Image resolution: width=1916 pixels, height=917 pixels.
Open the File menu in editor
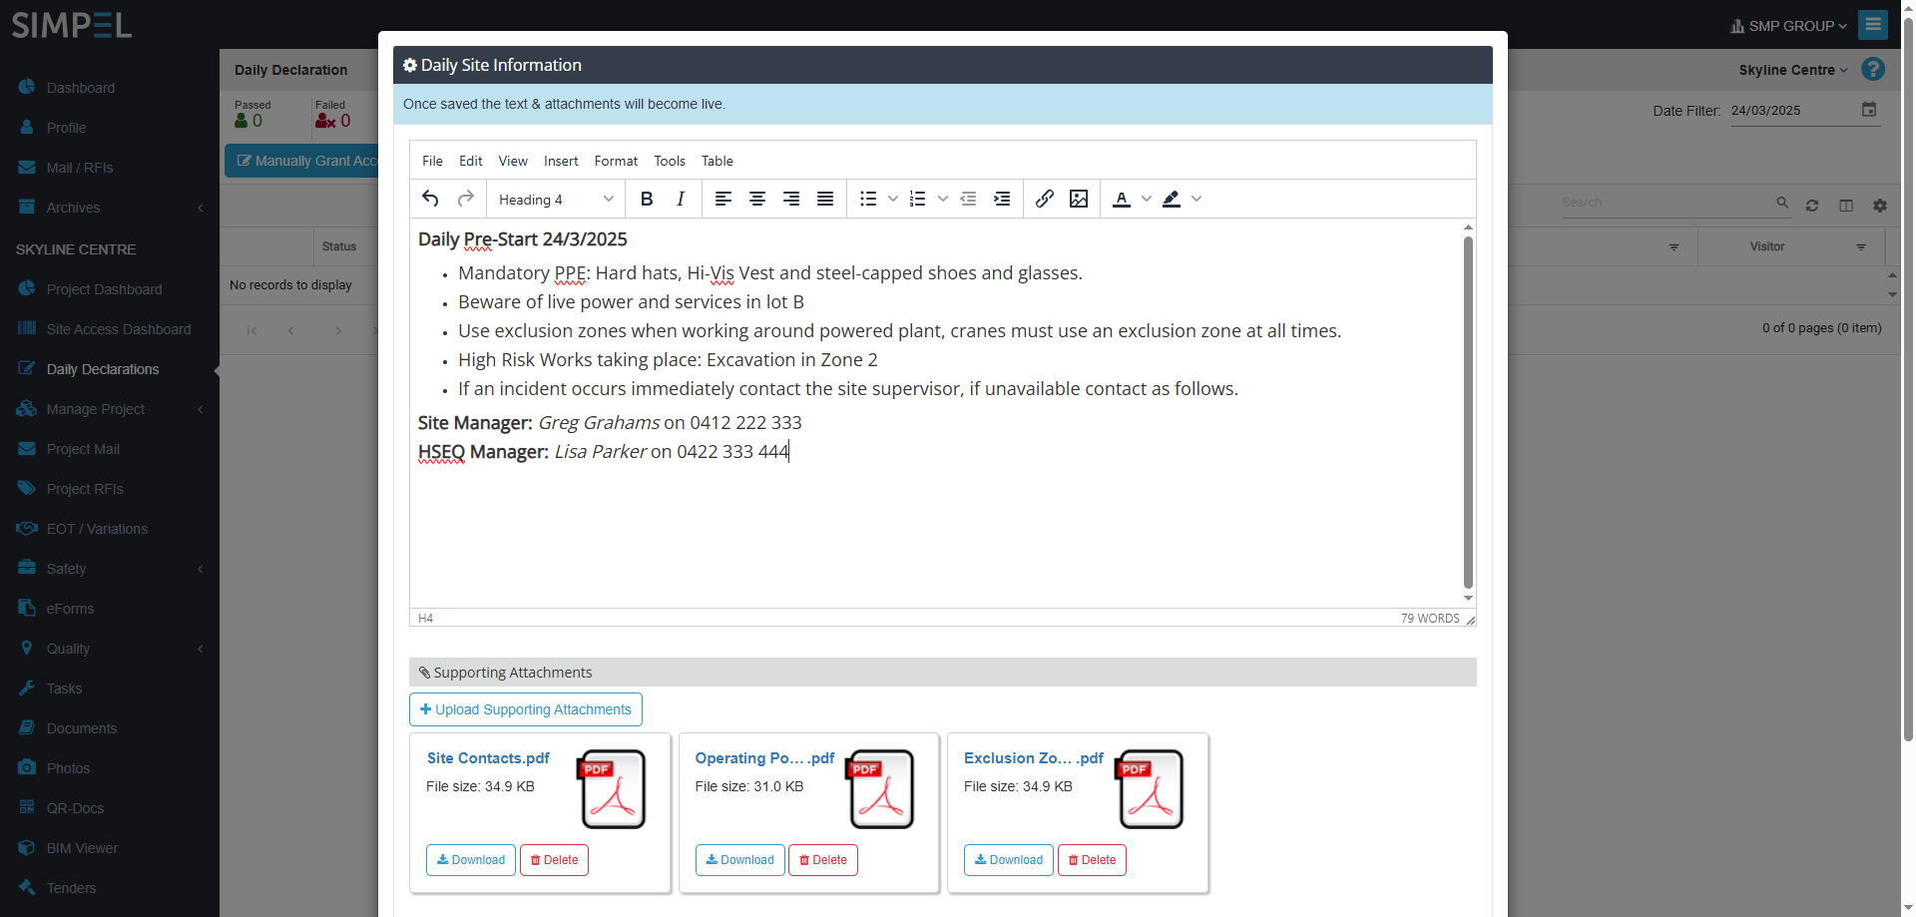click(x=432, y=161)
